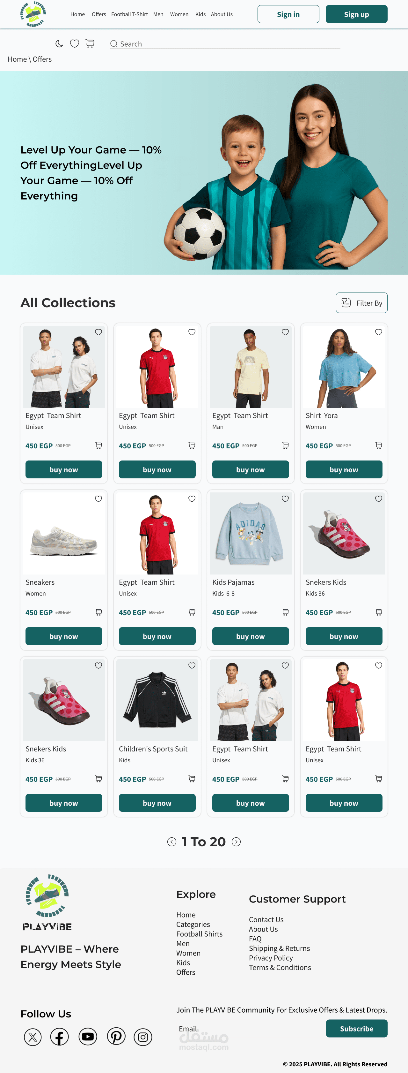This screenshot has height=1073, width=408.
Task: Favorite the Kids Pajamas with heart icon
Action: [x=285, y=498]
